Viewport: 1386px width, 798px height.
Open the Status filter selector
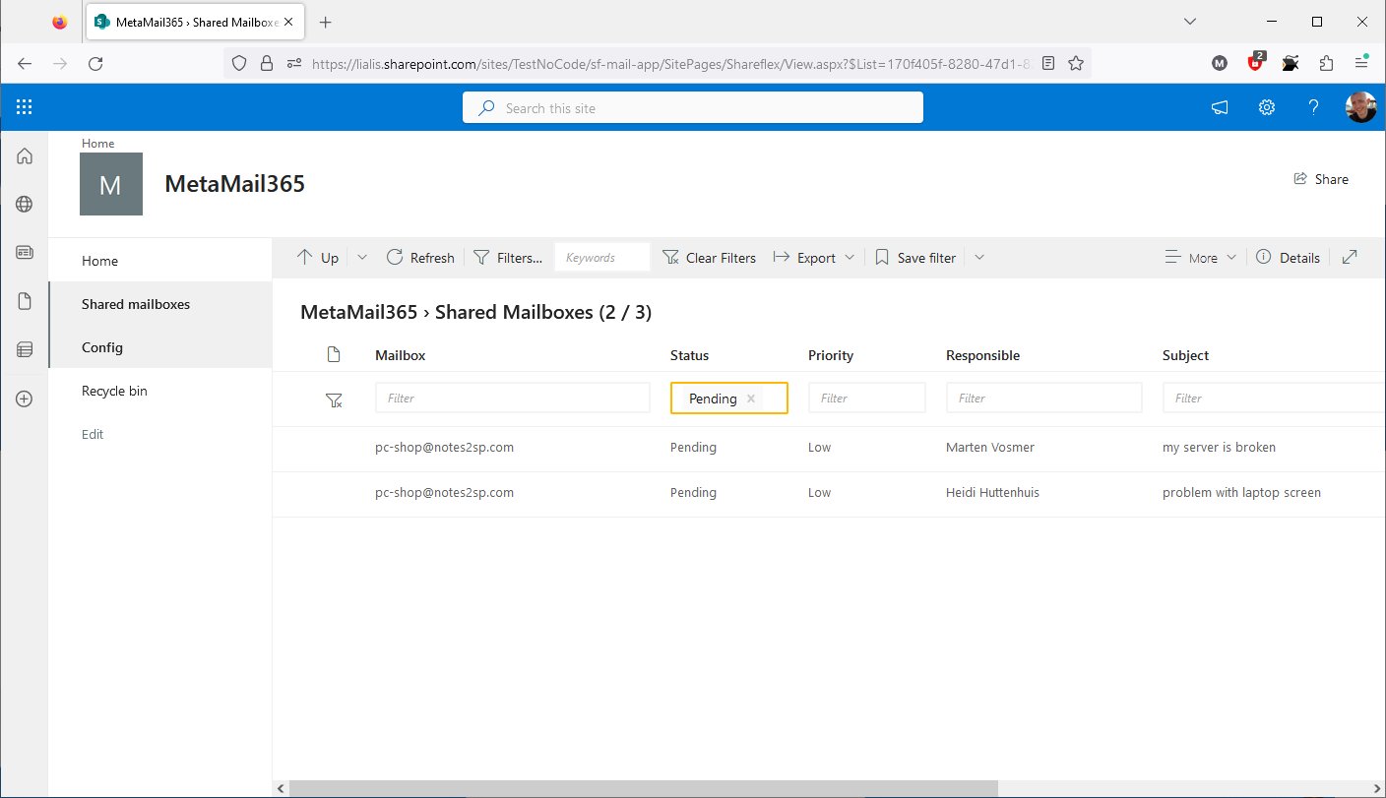pos(728,399)
